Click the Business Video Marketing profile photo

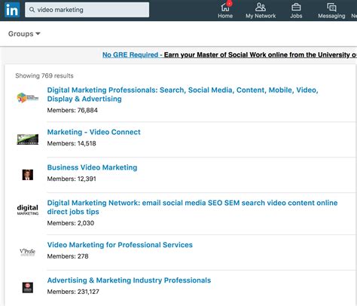[28, 175]
